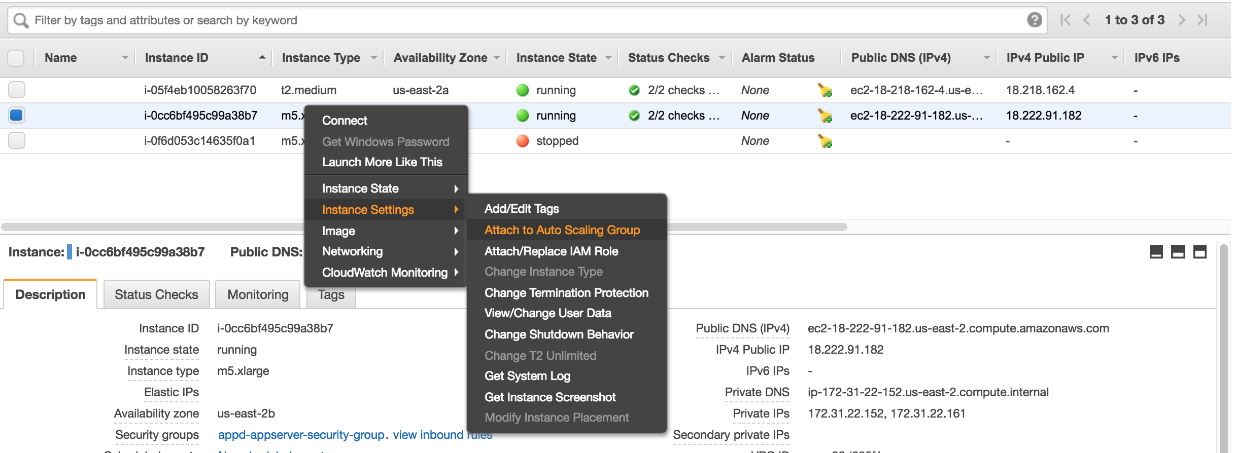The image size is (1235, 453).
Task: Click public DNS ec2-18-218-162-4 cell
Action: pos(916,90)
